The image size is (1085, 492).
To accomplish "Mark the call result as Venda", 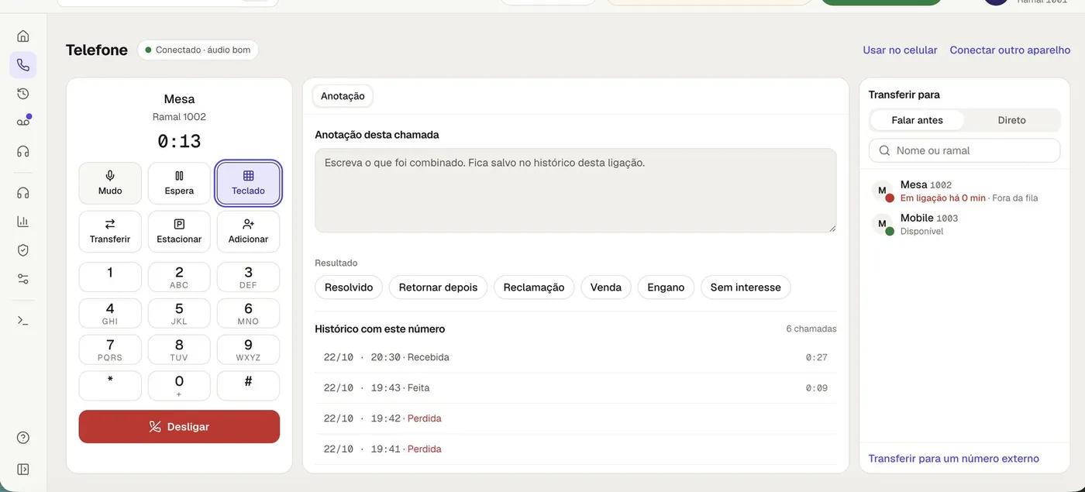I will [x=606, y=287].
